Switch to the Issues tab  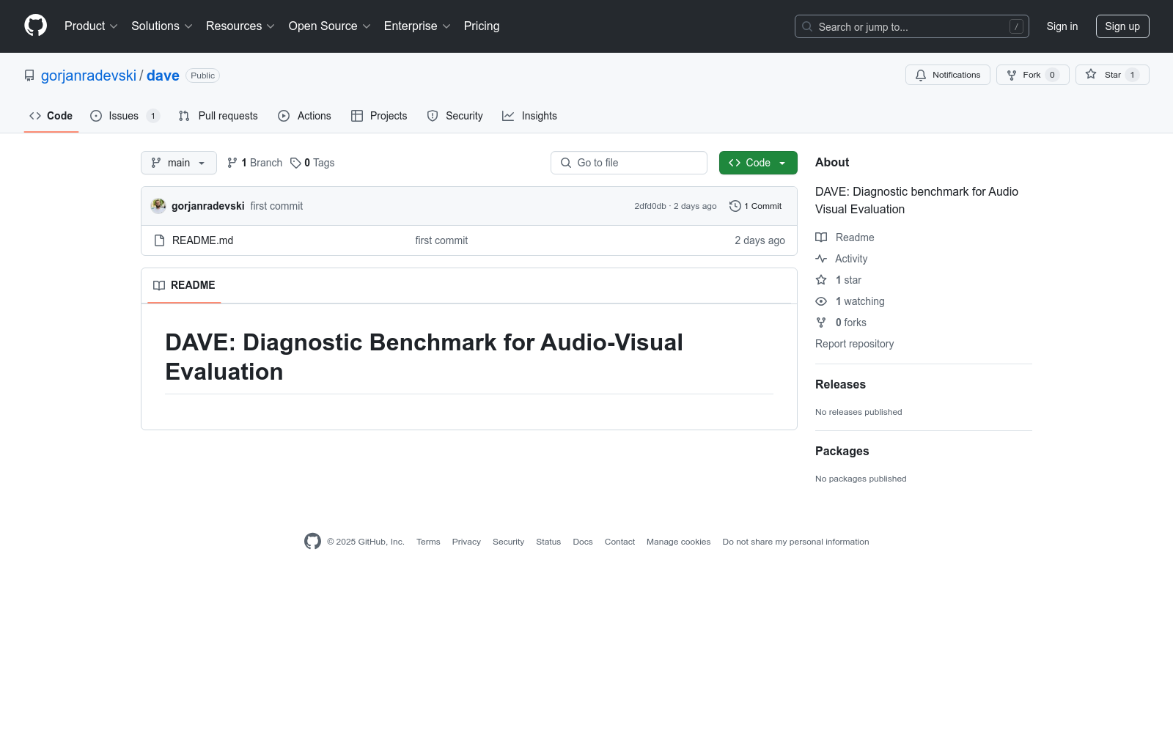(124, 116)
